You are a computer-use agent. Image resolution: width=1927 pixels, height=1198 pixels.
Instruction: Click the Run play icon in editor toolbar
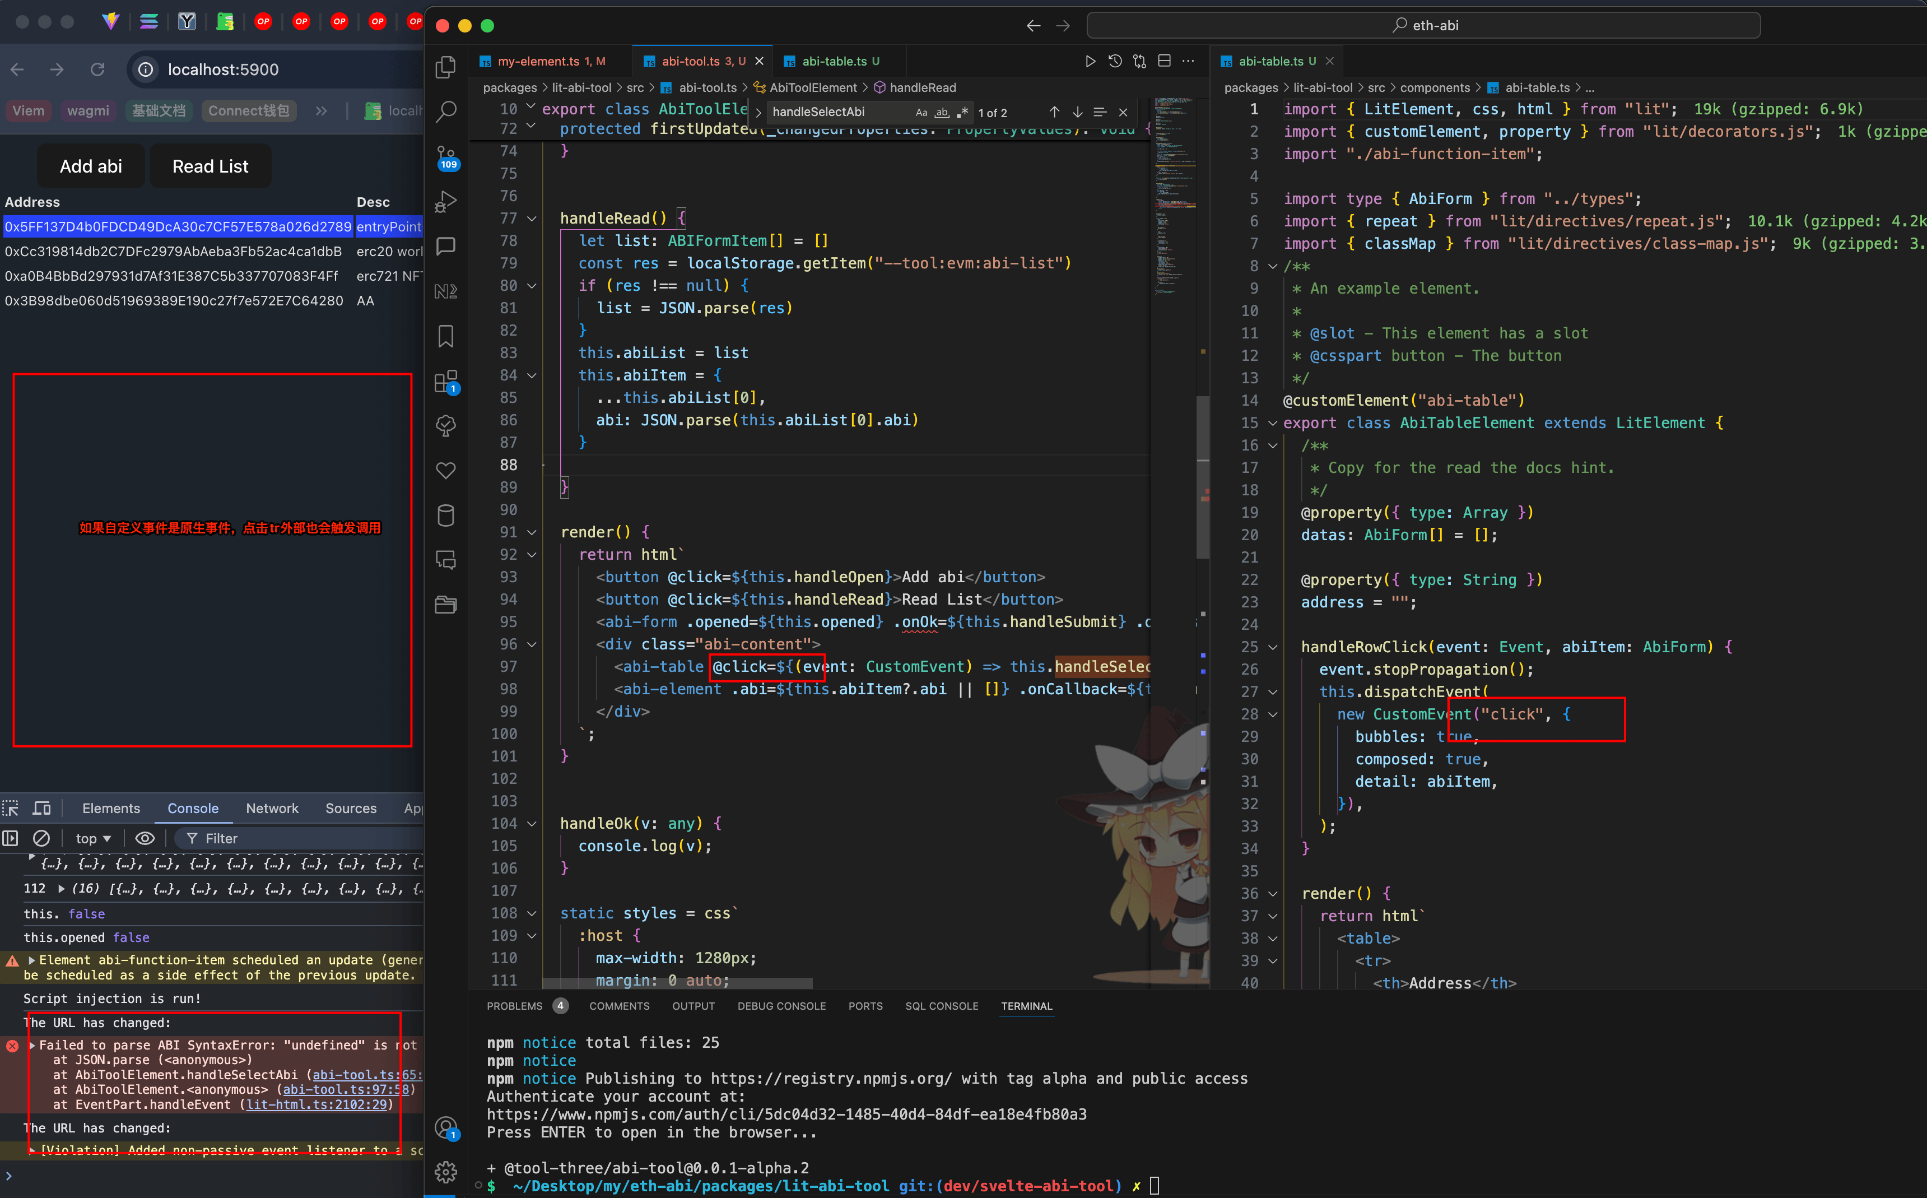(x=1090, y=61)
